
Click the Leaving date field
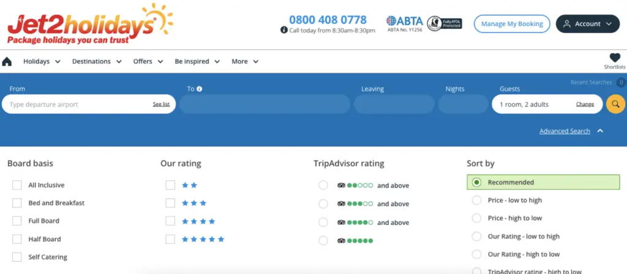(x=394, y=104)
